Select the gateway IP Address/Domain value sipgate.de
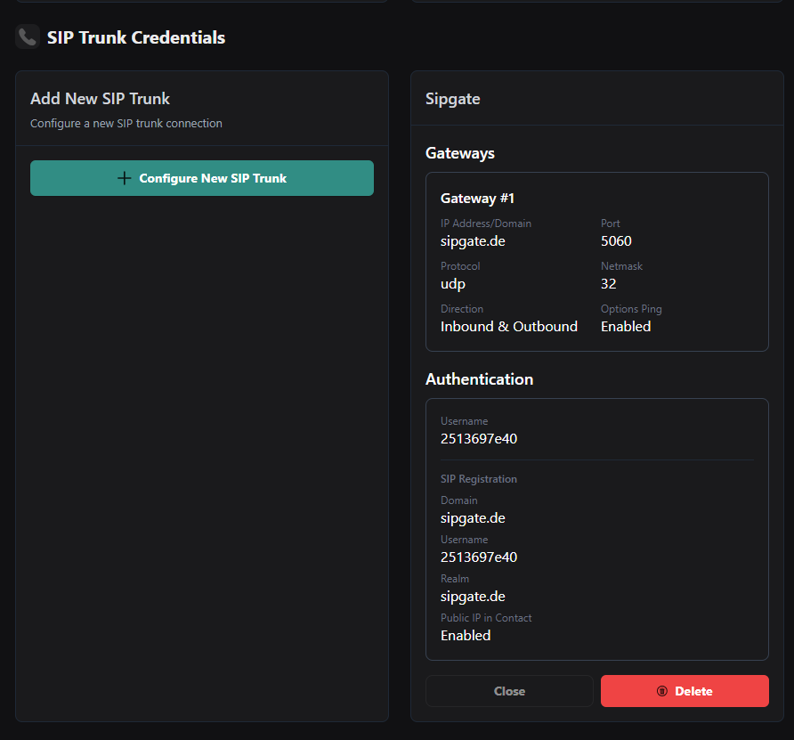794x740 pixels. coord(474,240)
